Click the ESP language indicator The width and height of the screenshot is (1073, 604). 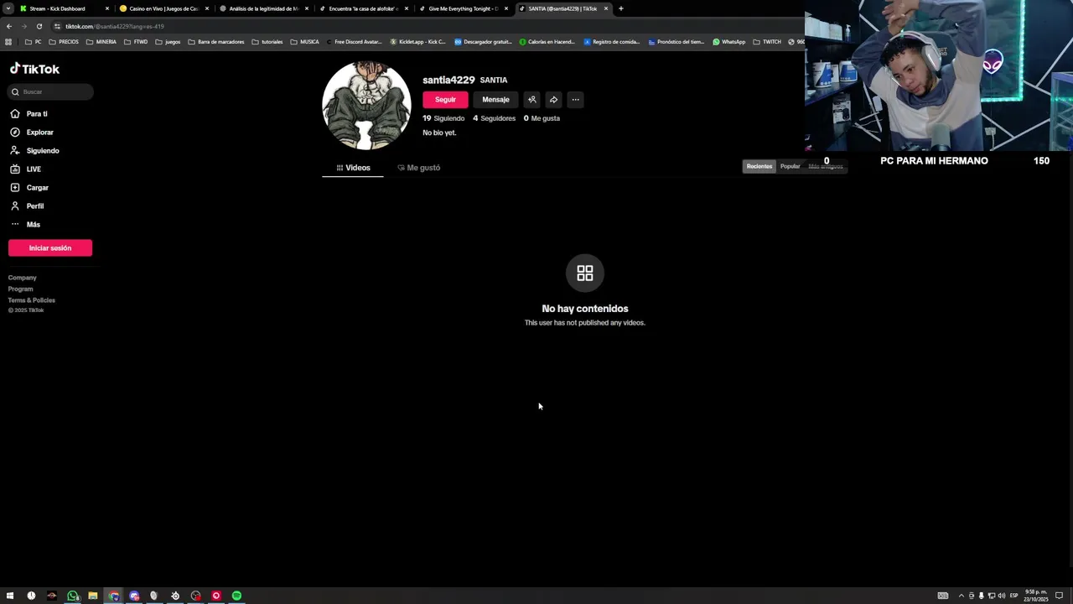1014,596
